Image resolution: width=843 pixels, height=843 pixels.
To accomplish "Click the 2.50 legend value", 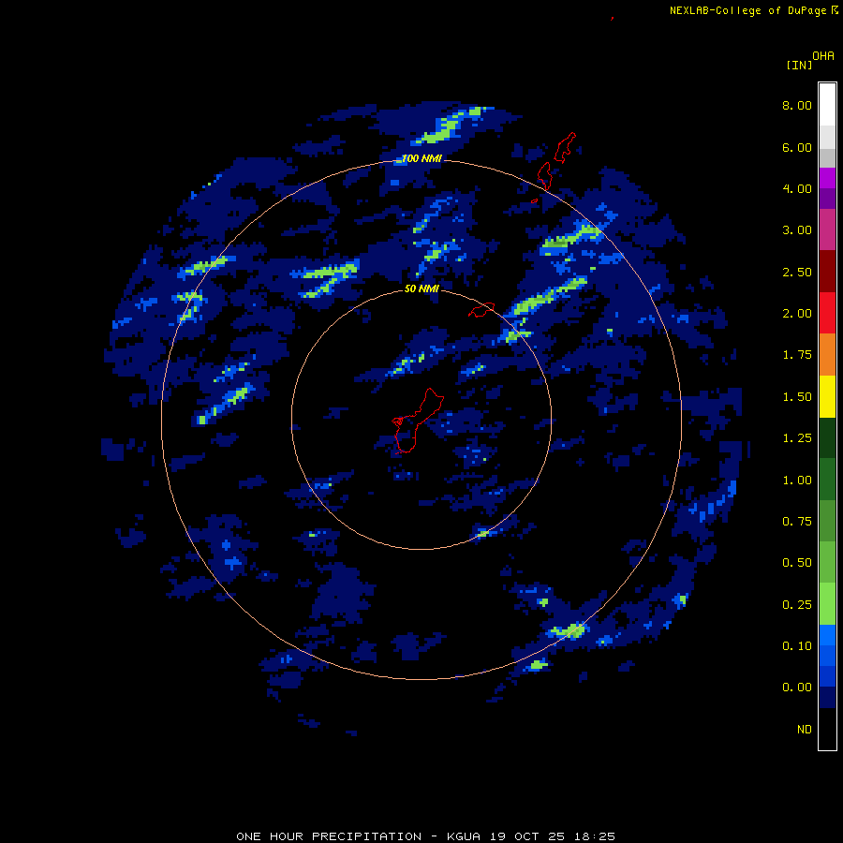I will pyautogui.click(x=797, y=272).
